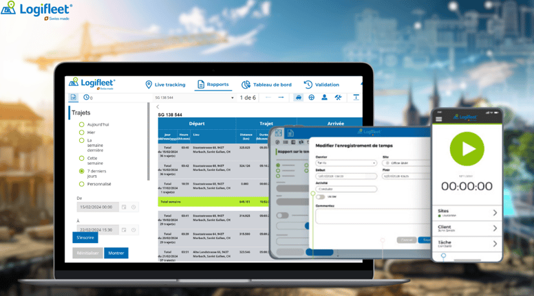Click the Tableau de bord pie chart icon
This screenshot has width=534, height=296.
(246, 84)
